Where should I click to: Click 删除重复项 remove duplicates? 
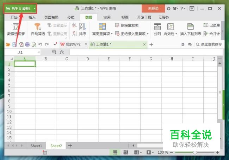[x=126, y=25]
